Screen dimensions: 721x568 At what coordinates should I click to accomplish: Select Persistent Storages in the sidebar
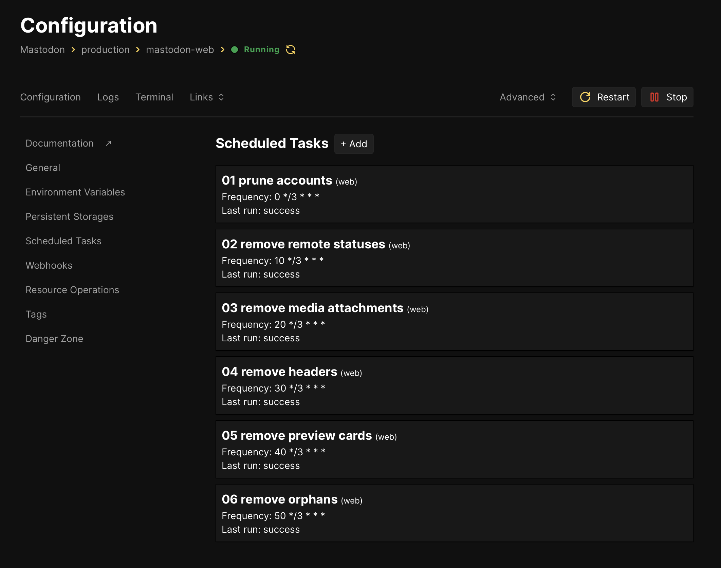pyautogui.click(x=69, y=216)
